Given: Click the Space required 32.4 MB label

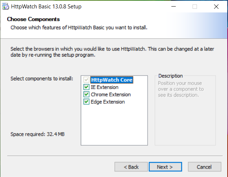Looking at the screenshot, I should pos(38,134).
